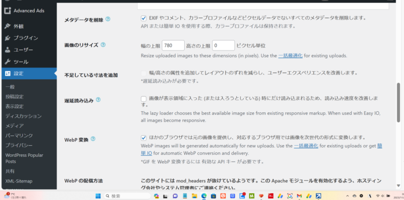This screenshot has height=200, width=404.
Task: Click the ピクセル単位 text
Action: tap(251, 46)
